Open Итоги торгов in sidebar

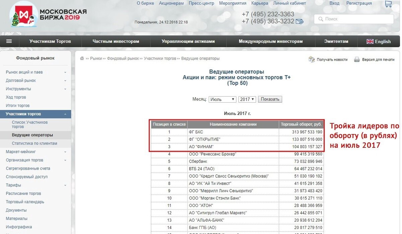pos(18,106)
